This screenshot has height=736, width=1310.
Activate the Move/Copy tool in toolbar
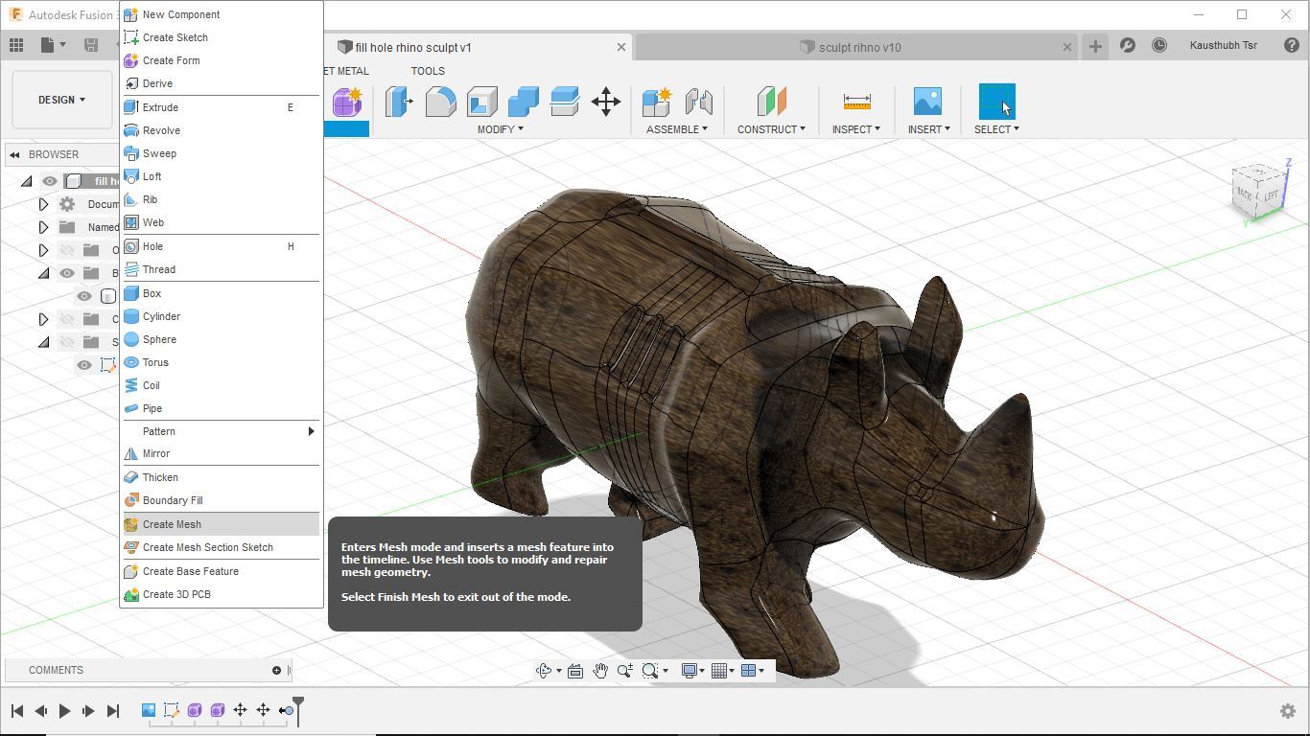click(x=606, y=102)
